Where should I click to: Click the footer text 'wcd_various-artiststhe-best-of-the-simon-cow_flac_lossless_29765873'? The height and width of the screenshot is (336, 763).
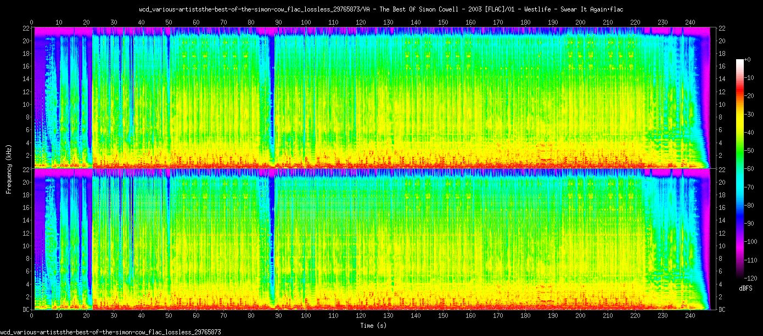pyautogui.click(x=111, y=332)
